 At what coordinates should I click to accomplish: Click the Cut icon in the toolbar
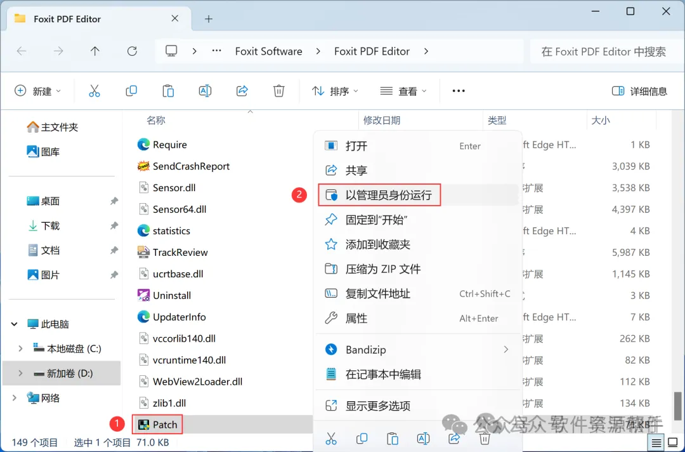tap(95, 91)
